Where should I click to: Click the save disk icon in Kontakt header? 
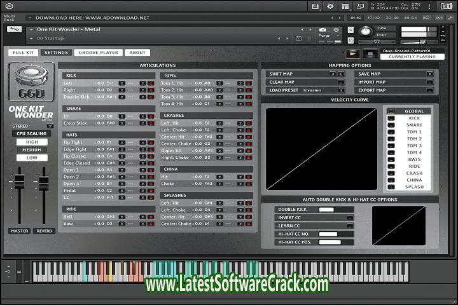point(315,6)
